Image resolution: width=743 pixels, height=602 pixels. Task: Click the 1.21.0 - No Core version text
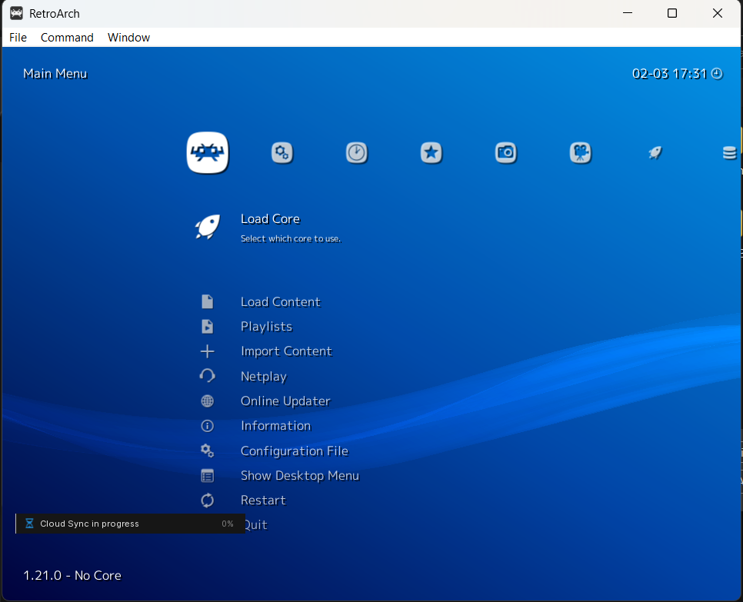tap(72, 575)
